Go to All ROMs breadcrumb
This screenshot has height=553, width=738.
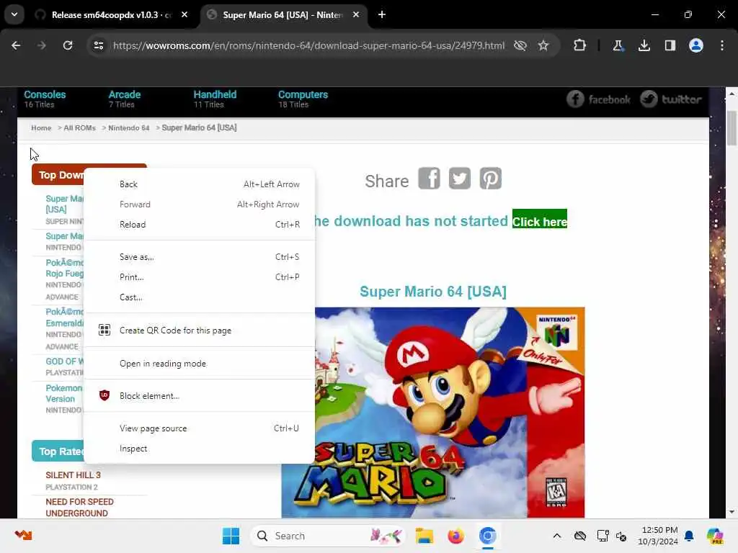pyautogui.click(x=79, y=128)
